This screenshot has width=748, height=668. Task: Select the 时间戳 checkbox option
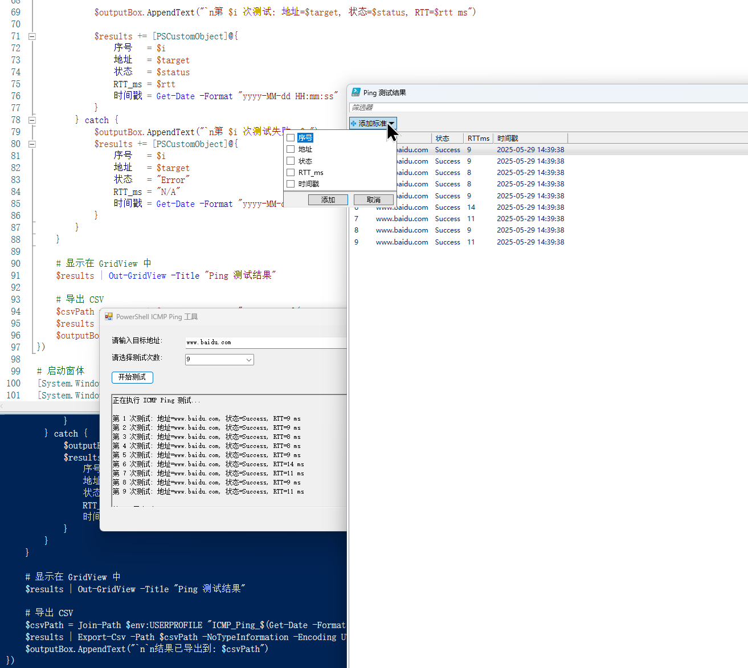[291, 184]
